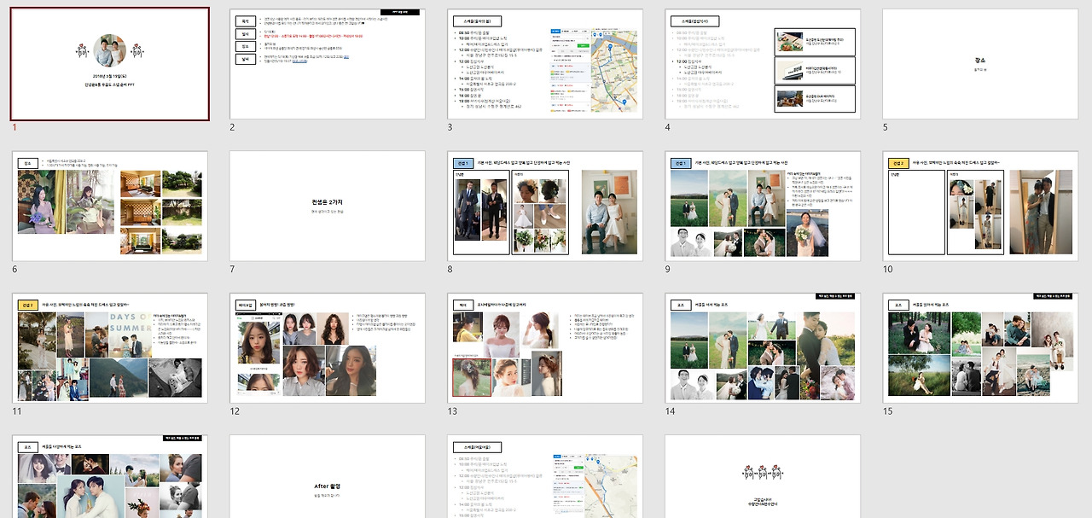Select slide 1 title thumbnail with couple photo
Viewport: 1092px width, 518px height.
coord(111,64)
